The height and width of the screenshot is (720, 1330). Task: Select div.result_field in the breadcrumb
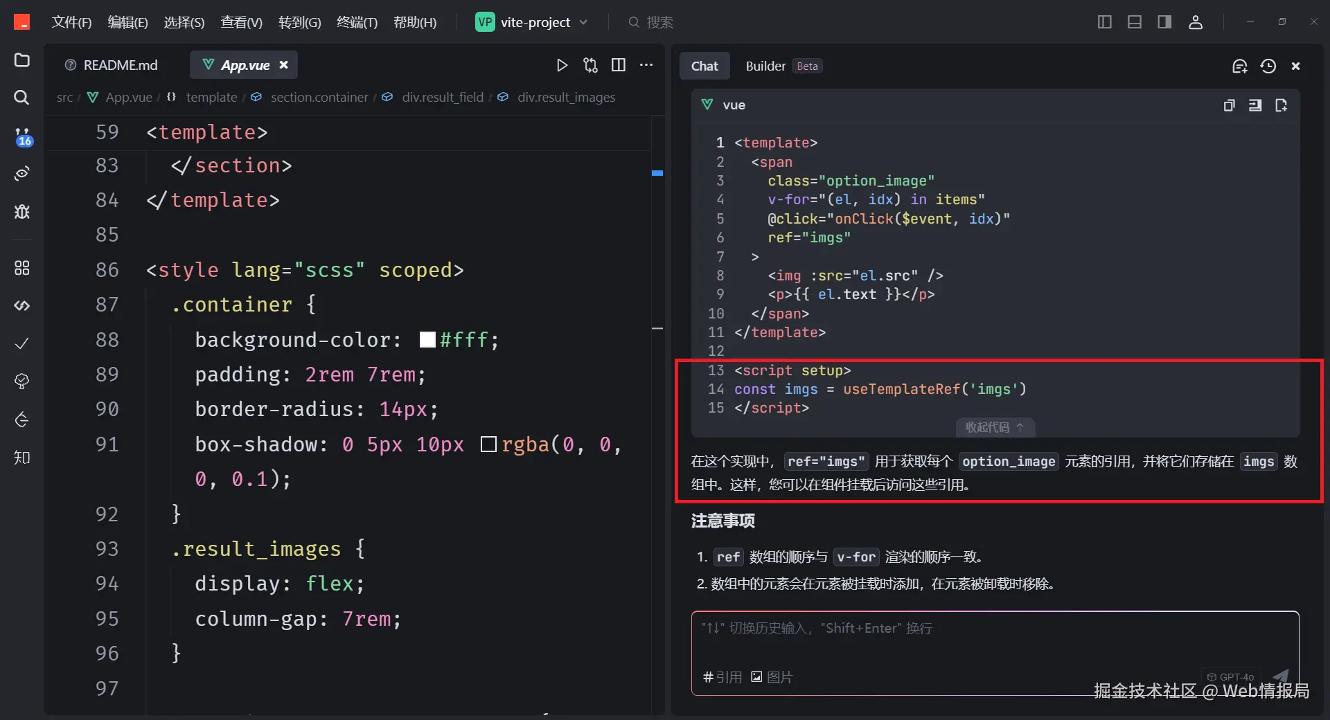(443, 98)
